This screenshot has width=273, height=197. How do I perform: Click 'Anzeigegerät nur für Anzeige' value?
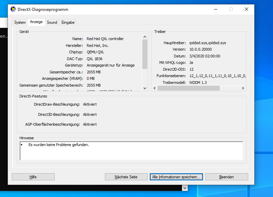(111, 65)
